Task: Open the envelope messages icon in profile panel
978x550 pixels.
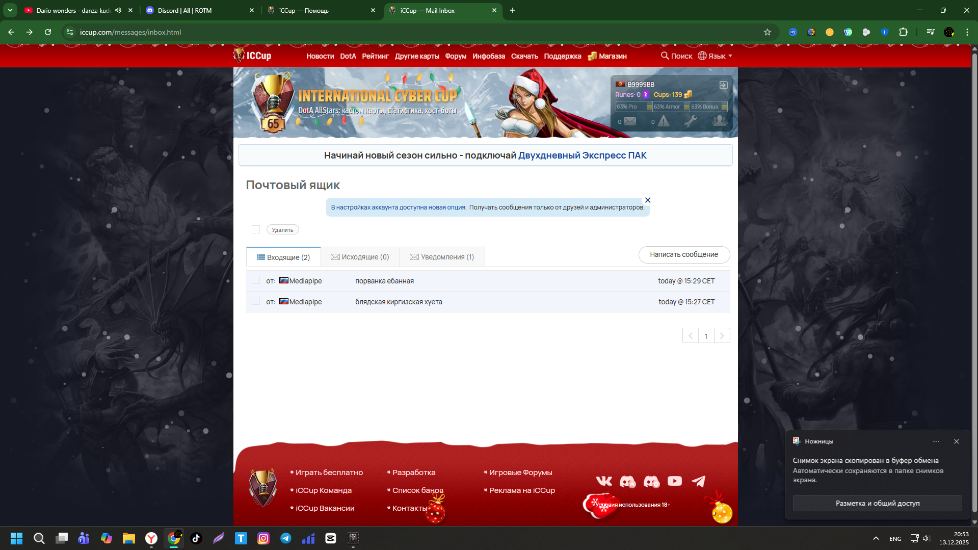Action: click(630, 121)
